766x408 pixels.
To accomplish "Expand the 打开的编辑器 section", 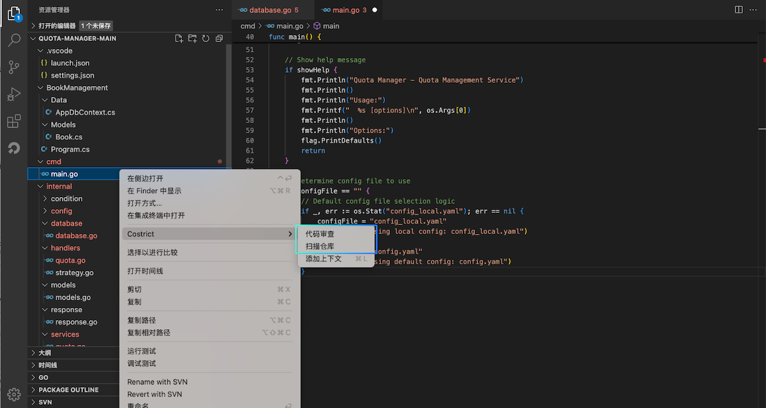I will pos(57,25).
